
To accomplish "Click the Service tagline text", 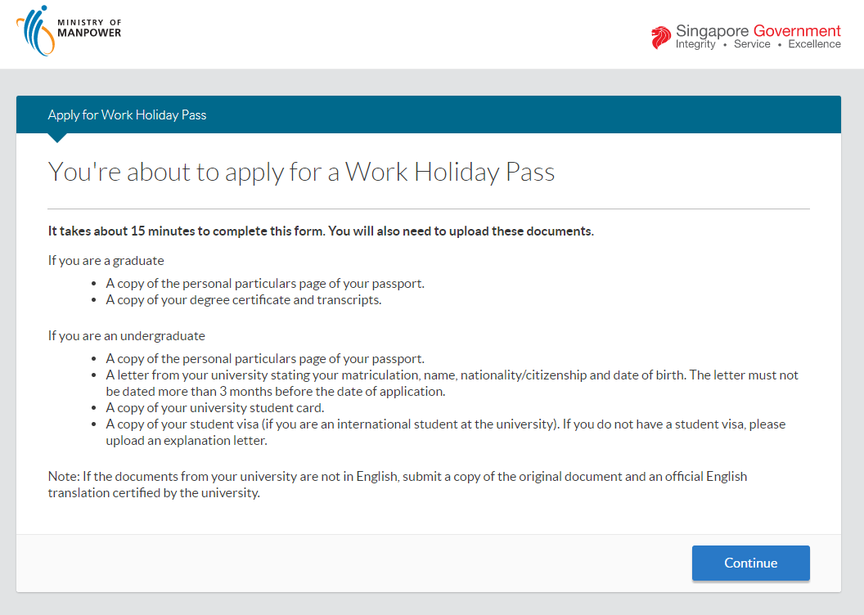I will [751, 43].
